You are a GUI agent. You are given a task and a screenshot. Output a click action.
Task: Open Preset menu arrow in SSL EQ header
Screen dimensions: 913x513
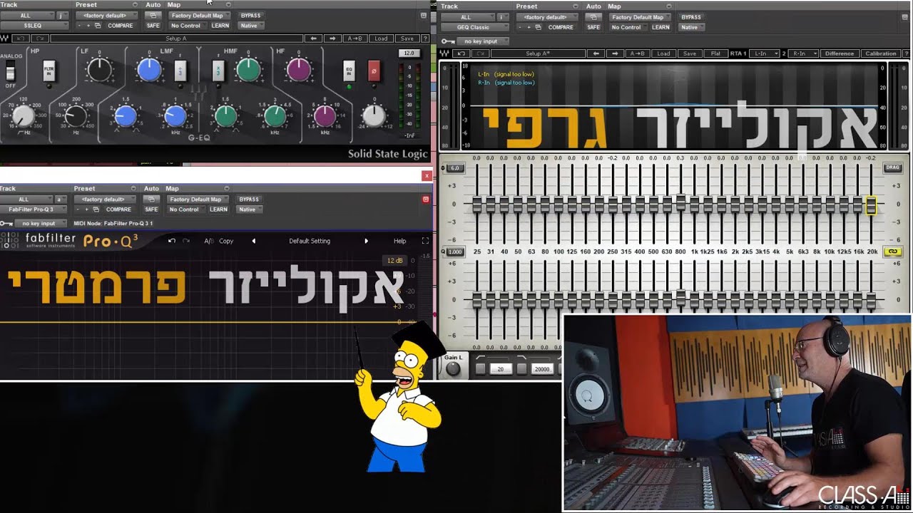click(135, 5)
